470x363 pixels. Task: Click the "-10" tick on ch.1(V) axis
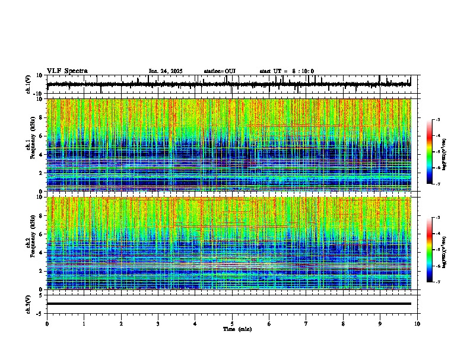tap(39, 94)
